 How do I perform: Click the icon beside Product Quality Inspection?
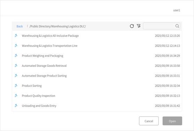(x=16, y=96)
